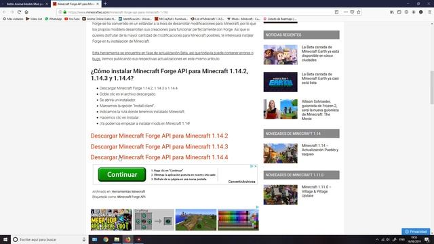Reload the current page
Viewport: 434px width, 244px height.
tap(19, 12)
